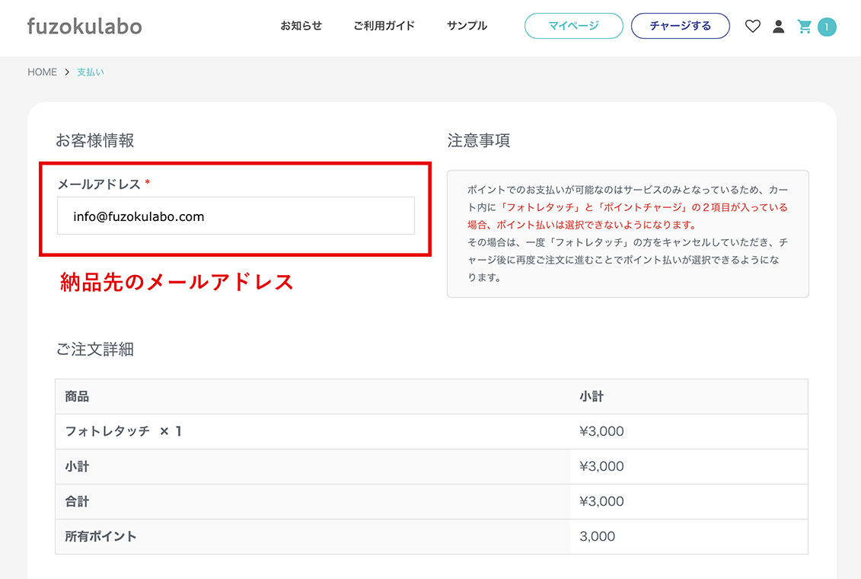Focus the メールアドレス input field
The height and width of the screenshot is (579, 861).
click(236, 216)
